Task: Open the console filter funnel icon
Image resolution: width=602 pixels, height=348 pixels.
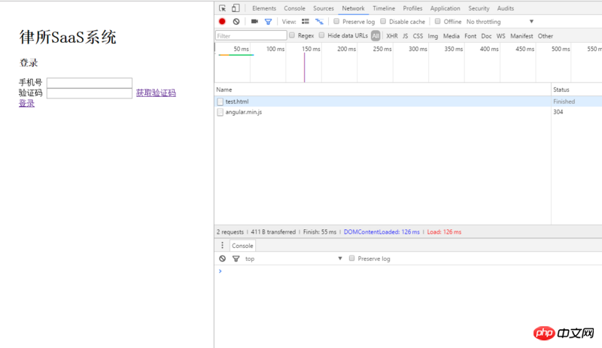Action: tap(236, 259)
